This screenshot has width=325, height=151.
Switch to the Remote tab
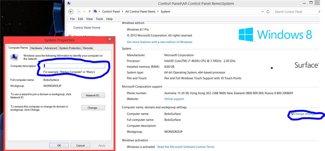tap(88, 48)
